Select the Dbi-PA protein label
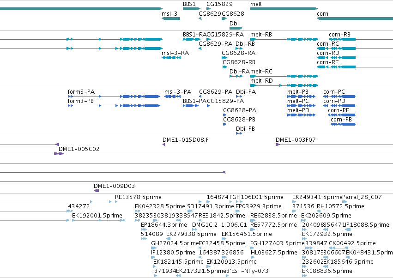This screenshot has height=278, width=393. point(246,92)
